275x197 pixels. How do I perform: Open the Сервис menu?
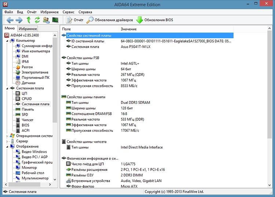click(69, 12)
